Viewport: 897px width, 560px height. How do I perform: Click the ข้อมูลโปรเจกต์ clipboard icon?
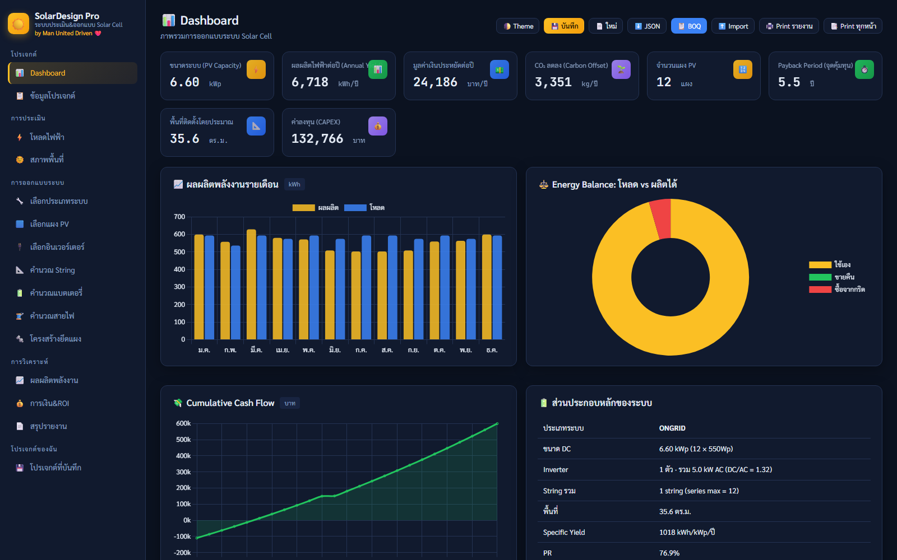point(20,96)
